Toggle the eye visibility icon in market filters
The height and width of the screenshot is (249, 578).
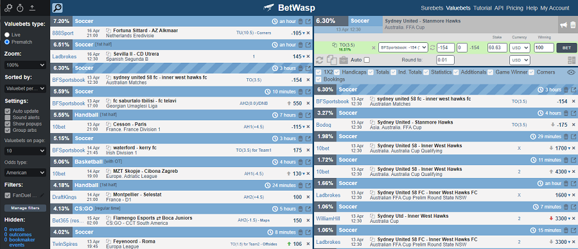[571, 72]
